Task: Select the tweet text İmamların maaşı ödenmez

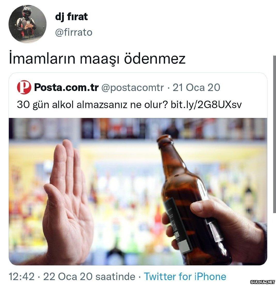Action: point(97,58)
